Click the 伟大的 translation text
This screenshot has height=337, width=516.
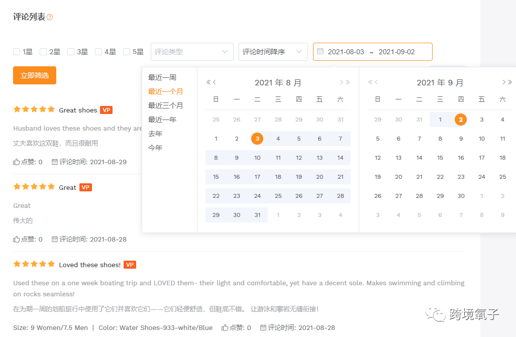pos(23,220)
